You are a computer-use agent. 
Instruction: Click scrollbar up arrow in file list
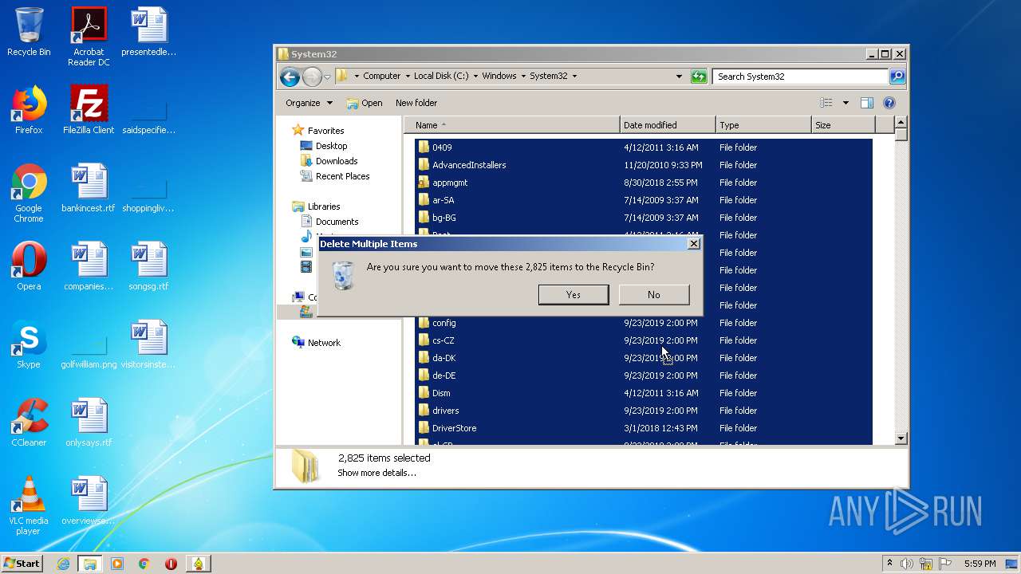[x=901, y=123]
